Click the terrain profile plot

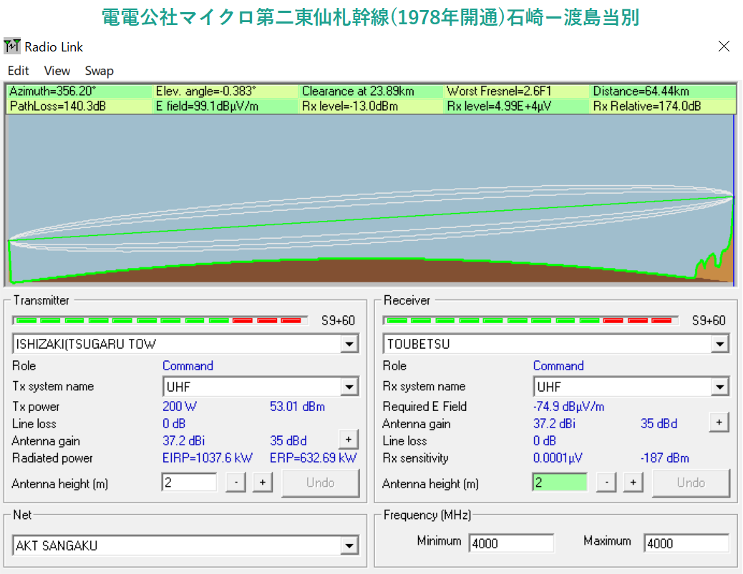(371, 199)
